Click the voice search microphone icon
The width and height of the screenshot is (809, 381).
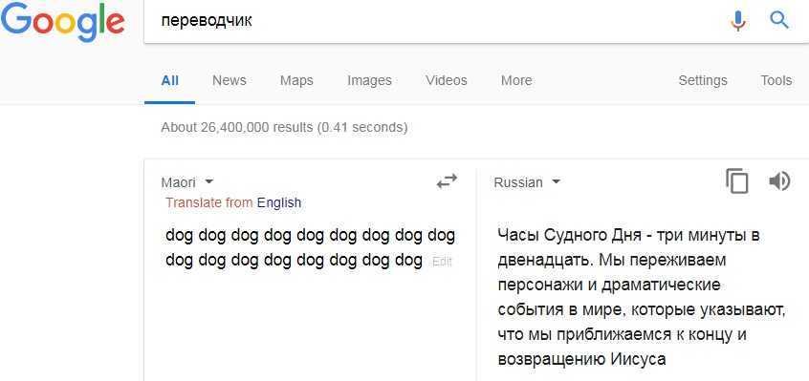738,21
